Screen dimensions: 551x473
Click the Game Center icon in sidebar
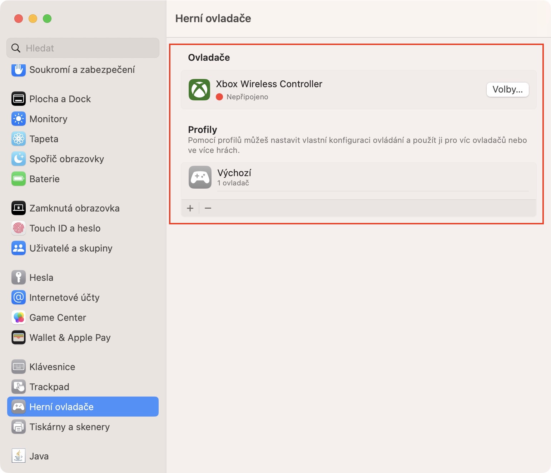pos(19,318)
